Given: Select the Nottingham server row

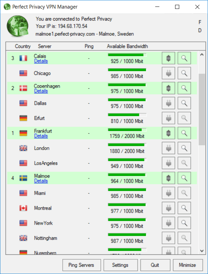Looking at the screenshot, I should pos(46,238).
